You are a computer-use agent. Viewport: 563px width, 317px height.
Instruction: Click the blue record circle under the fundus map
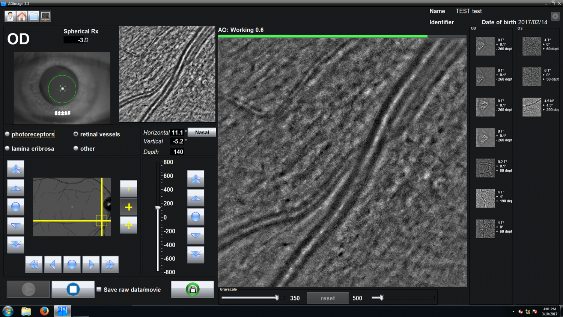point(72,264)
